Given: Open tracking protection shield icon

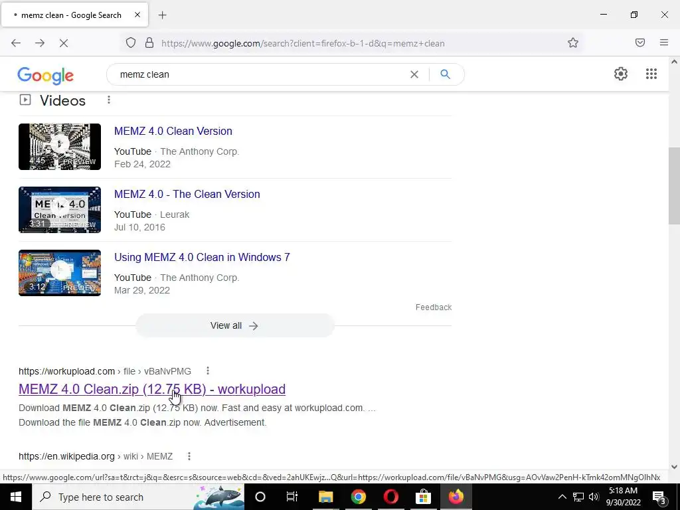Looking at the screenshot, I should 131,43.
